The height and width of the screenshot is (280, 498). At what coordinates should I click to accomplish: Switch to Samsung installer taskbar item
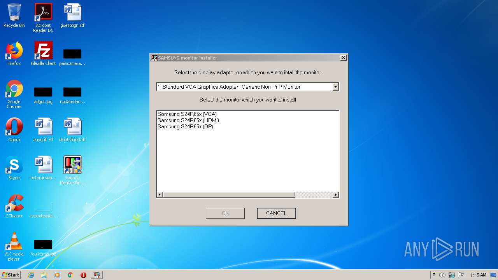pyautogui.click(x=97, y=275)
